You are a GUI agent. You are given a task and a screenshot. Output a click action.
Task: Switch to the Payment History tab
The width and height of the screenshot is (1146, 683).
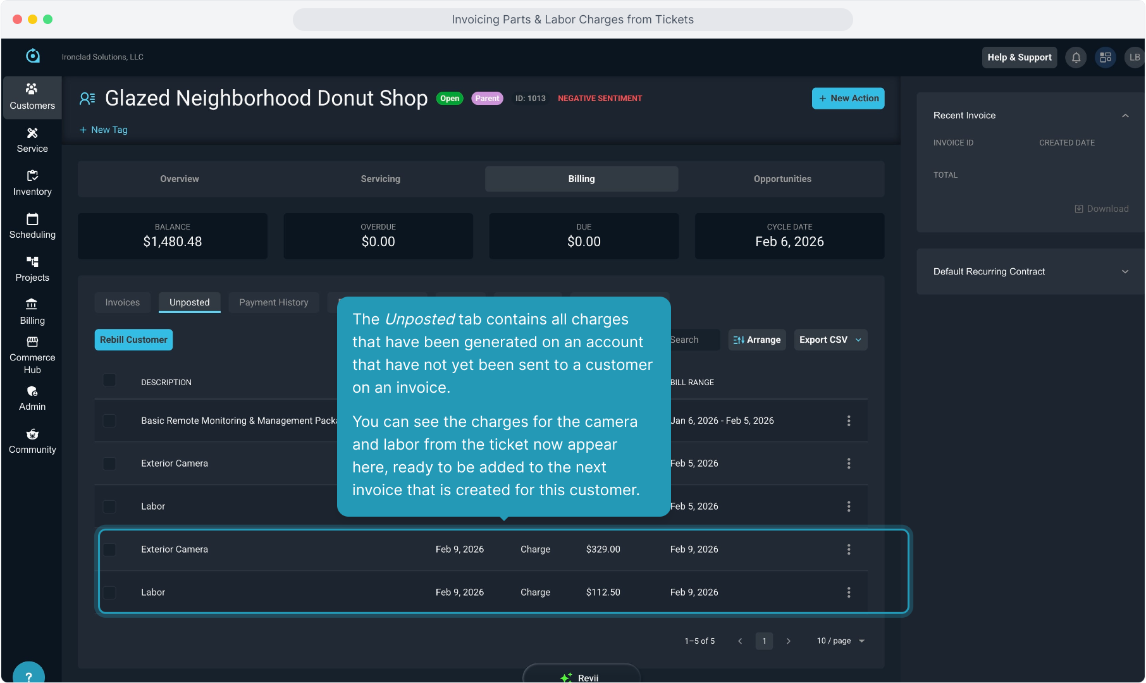[x=273, y=303]
